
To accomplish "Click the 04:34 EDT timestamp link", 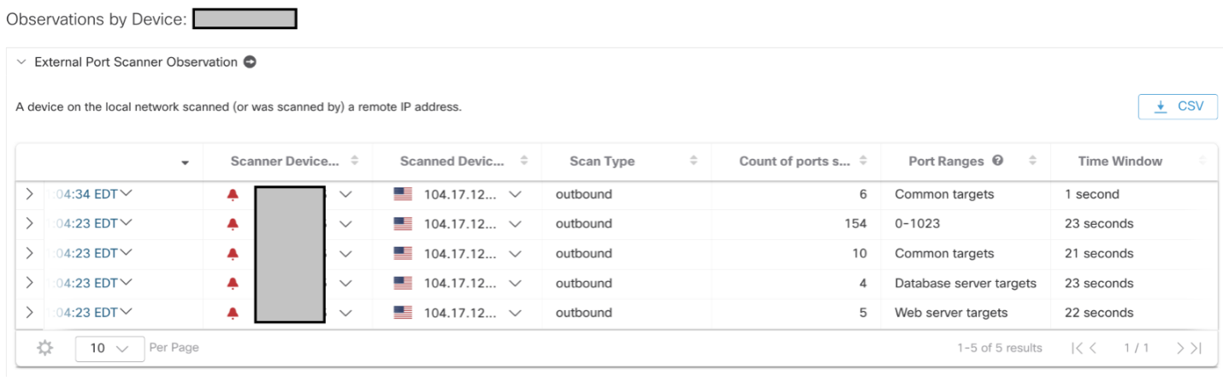I will click(x=86, y=194).
